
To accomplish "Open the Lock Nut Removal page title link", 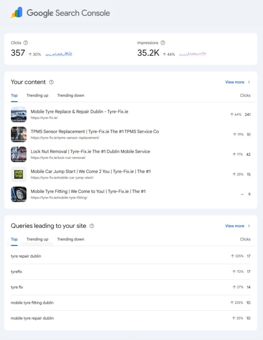I will pyautogui.click(x=90, y=151).
